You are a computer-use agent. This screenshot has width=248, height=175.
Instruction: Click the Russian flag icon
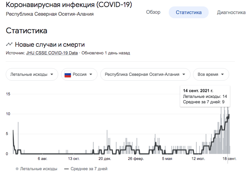point(68,75)
